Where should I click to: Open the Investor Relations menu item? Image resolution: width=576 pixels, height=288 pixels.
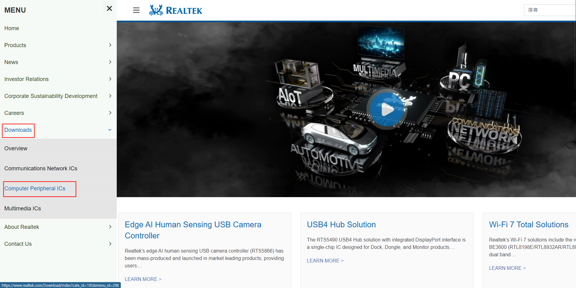click(x=26, y=79)
